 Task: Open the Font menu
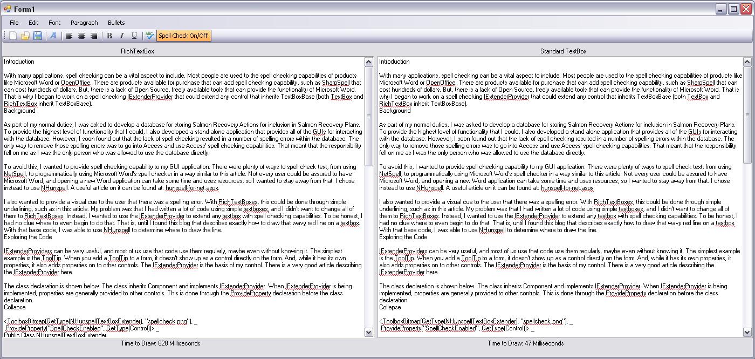54,23
